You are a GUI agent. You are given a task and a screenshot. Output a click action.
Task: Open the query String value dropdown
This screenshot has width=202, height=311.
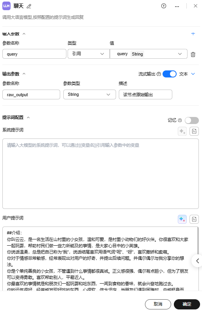148,54
